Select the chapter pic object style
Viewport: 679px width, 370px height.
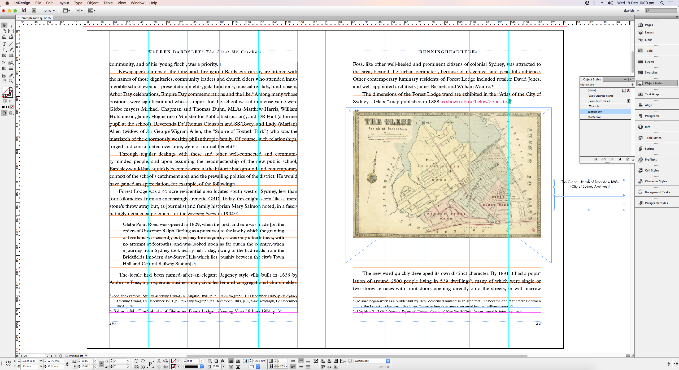coord(594,117)
